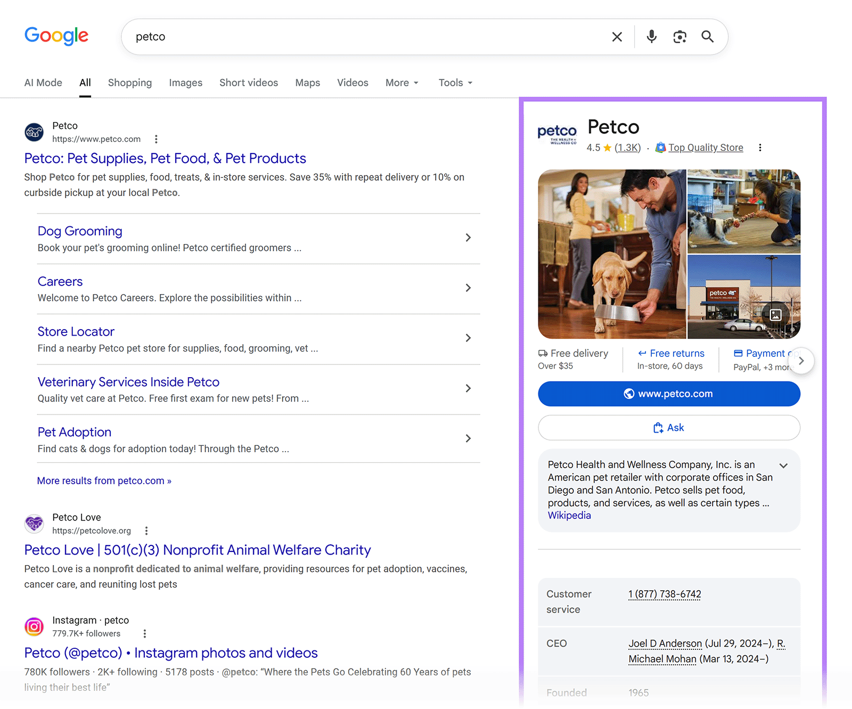852x709 pixels.
Task: Click the https://www.petco.com URL text
Action: click(x=96, y=139)
